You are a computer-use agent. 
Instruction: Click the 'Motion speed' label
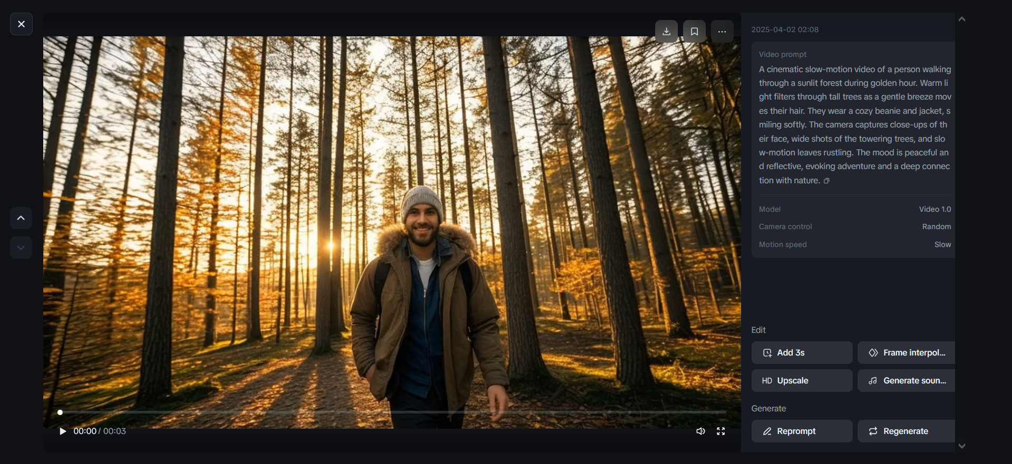783,244
